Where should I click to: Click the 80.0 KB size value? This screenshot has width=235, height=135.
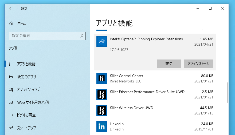(x=207, y=76)
